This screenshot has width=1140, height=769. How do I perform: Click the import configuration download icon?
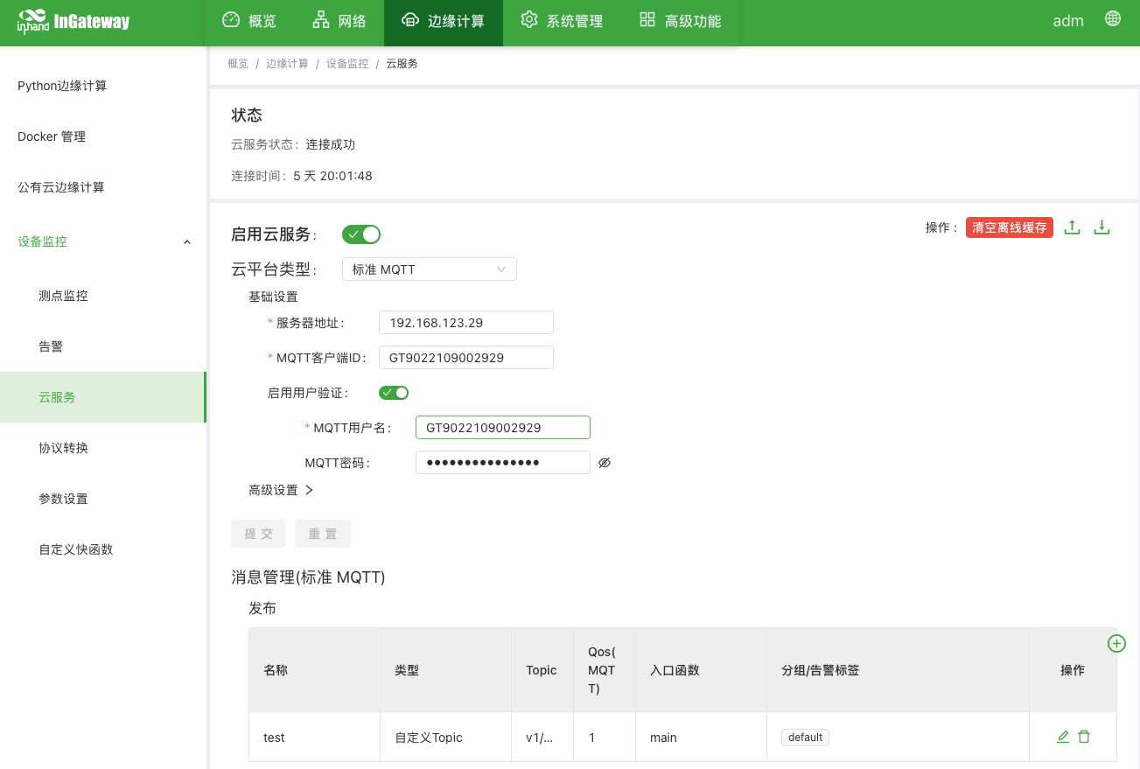pyautogui.click(x=1102, y=227)
